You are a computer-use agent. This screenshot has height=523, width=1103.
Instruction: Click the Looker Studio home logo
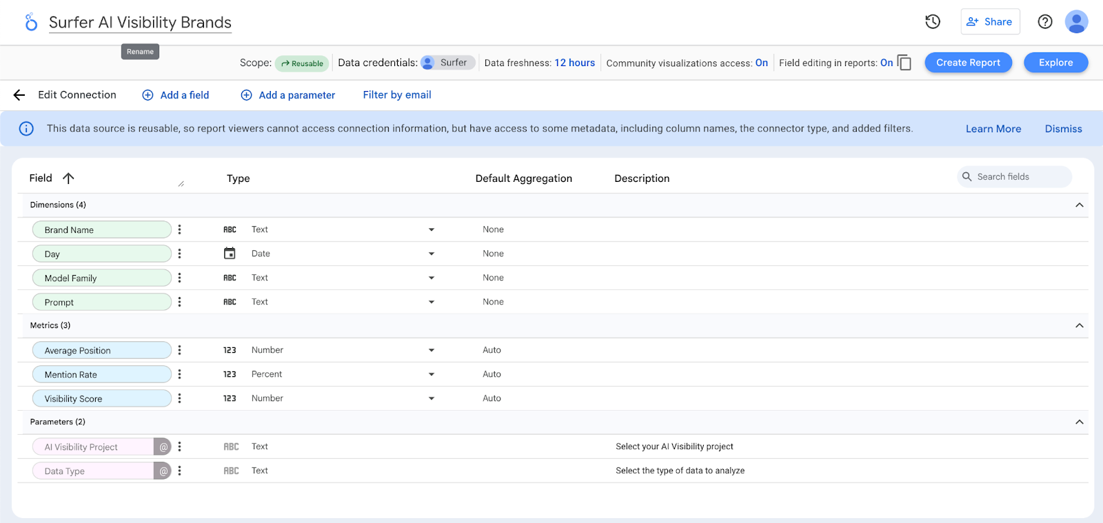(x=31, y=23)
